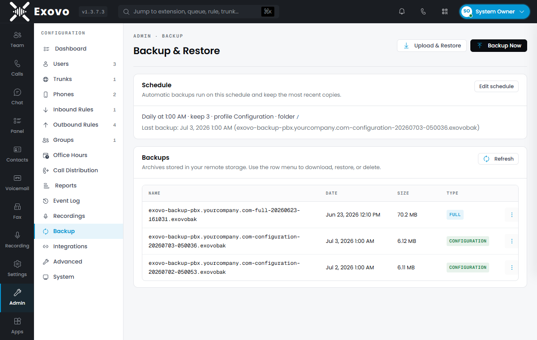Select the full-20260623-161031 backup file name
This screenshot has height=340, width=537.
click(x=224, y=215)
